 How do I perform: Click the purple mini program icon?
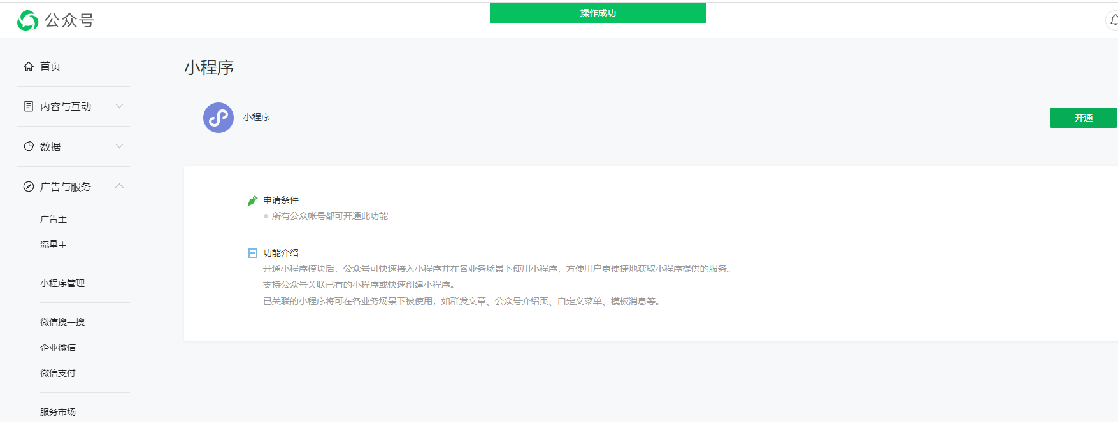219,118
